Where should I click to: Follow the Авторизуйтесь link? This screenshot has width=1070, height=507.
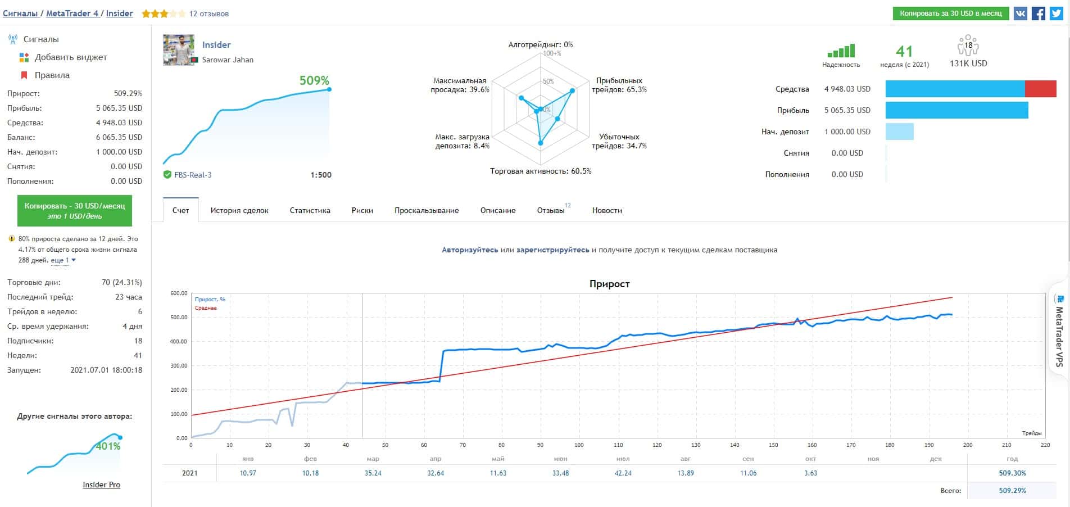tap(470, 250)
